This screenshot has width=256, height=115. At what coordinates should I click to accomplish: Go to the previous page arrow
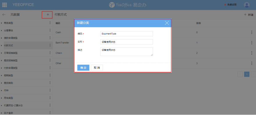click(240, 74)
